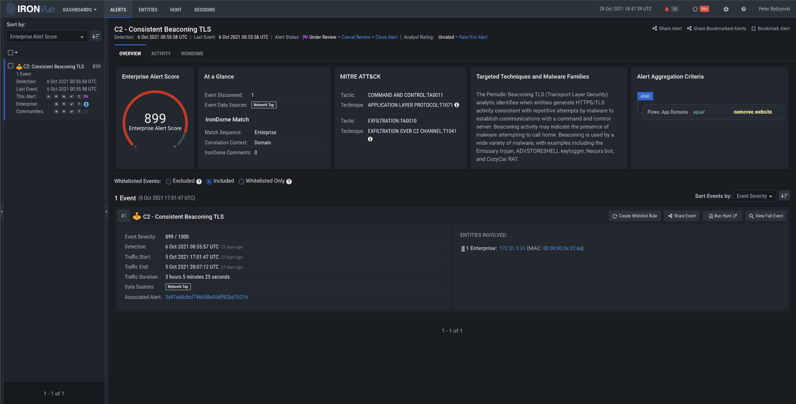This screenshot has height=404, width=796.
Task: Expand the select-all checkbox dropdown arrow
Action: coord(16,52)
